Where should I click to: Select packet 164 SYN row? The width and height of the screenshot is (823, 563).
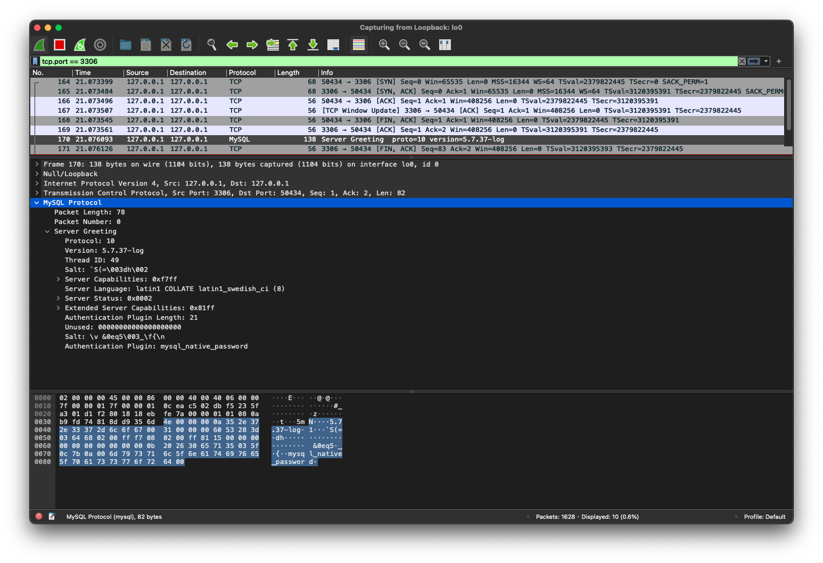pos(408,82)
